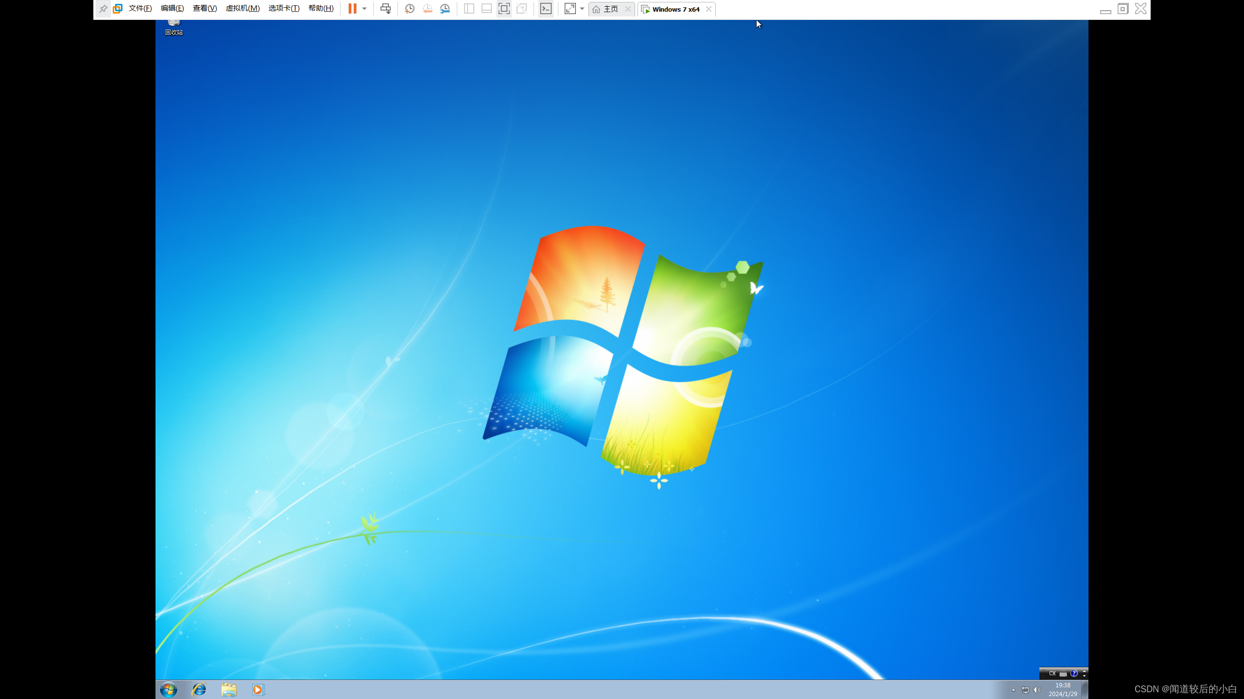Open the 回收站 recycle bin on desktop

point(173,24)
